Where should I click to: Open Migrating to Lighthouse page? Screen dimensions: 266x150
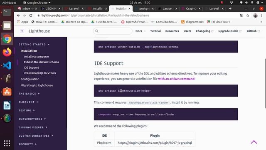coord(37,85)
